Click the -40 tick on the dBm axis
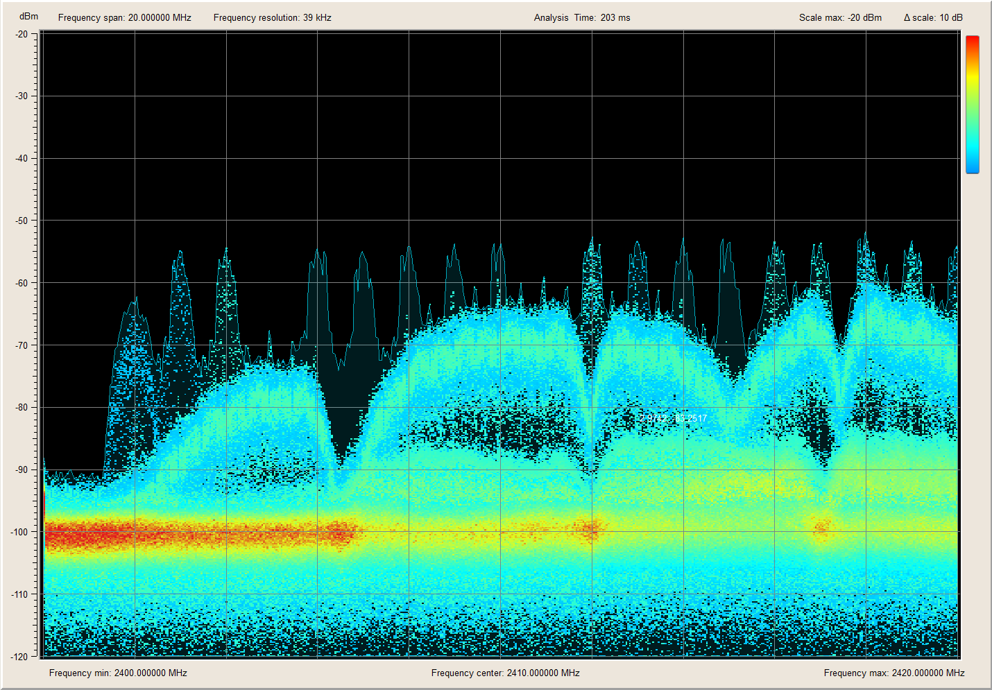The width and height of the screenshot is (992, 690). point(22,158)
